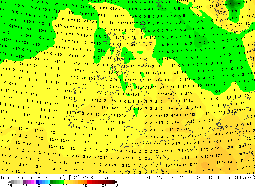
Task: Click the darkest green legend swatch
Action: 52,182
